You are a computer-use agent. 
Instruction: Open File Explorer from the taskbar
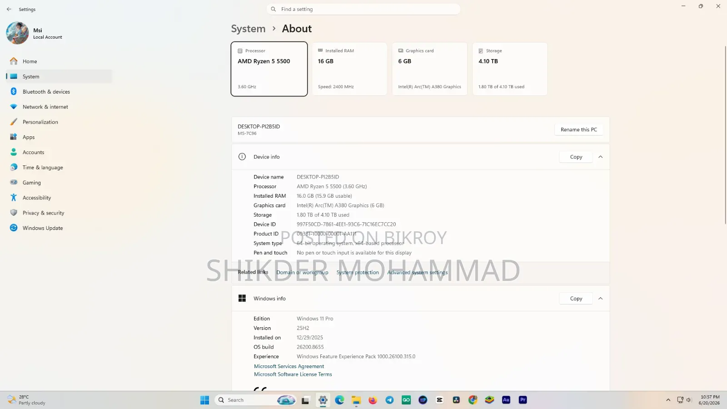[x=356, y=400]
